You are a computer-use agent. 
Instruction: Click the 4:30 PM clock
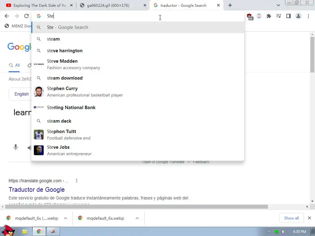(299, 232)
